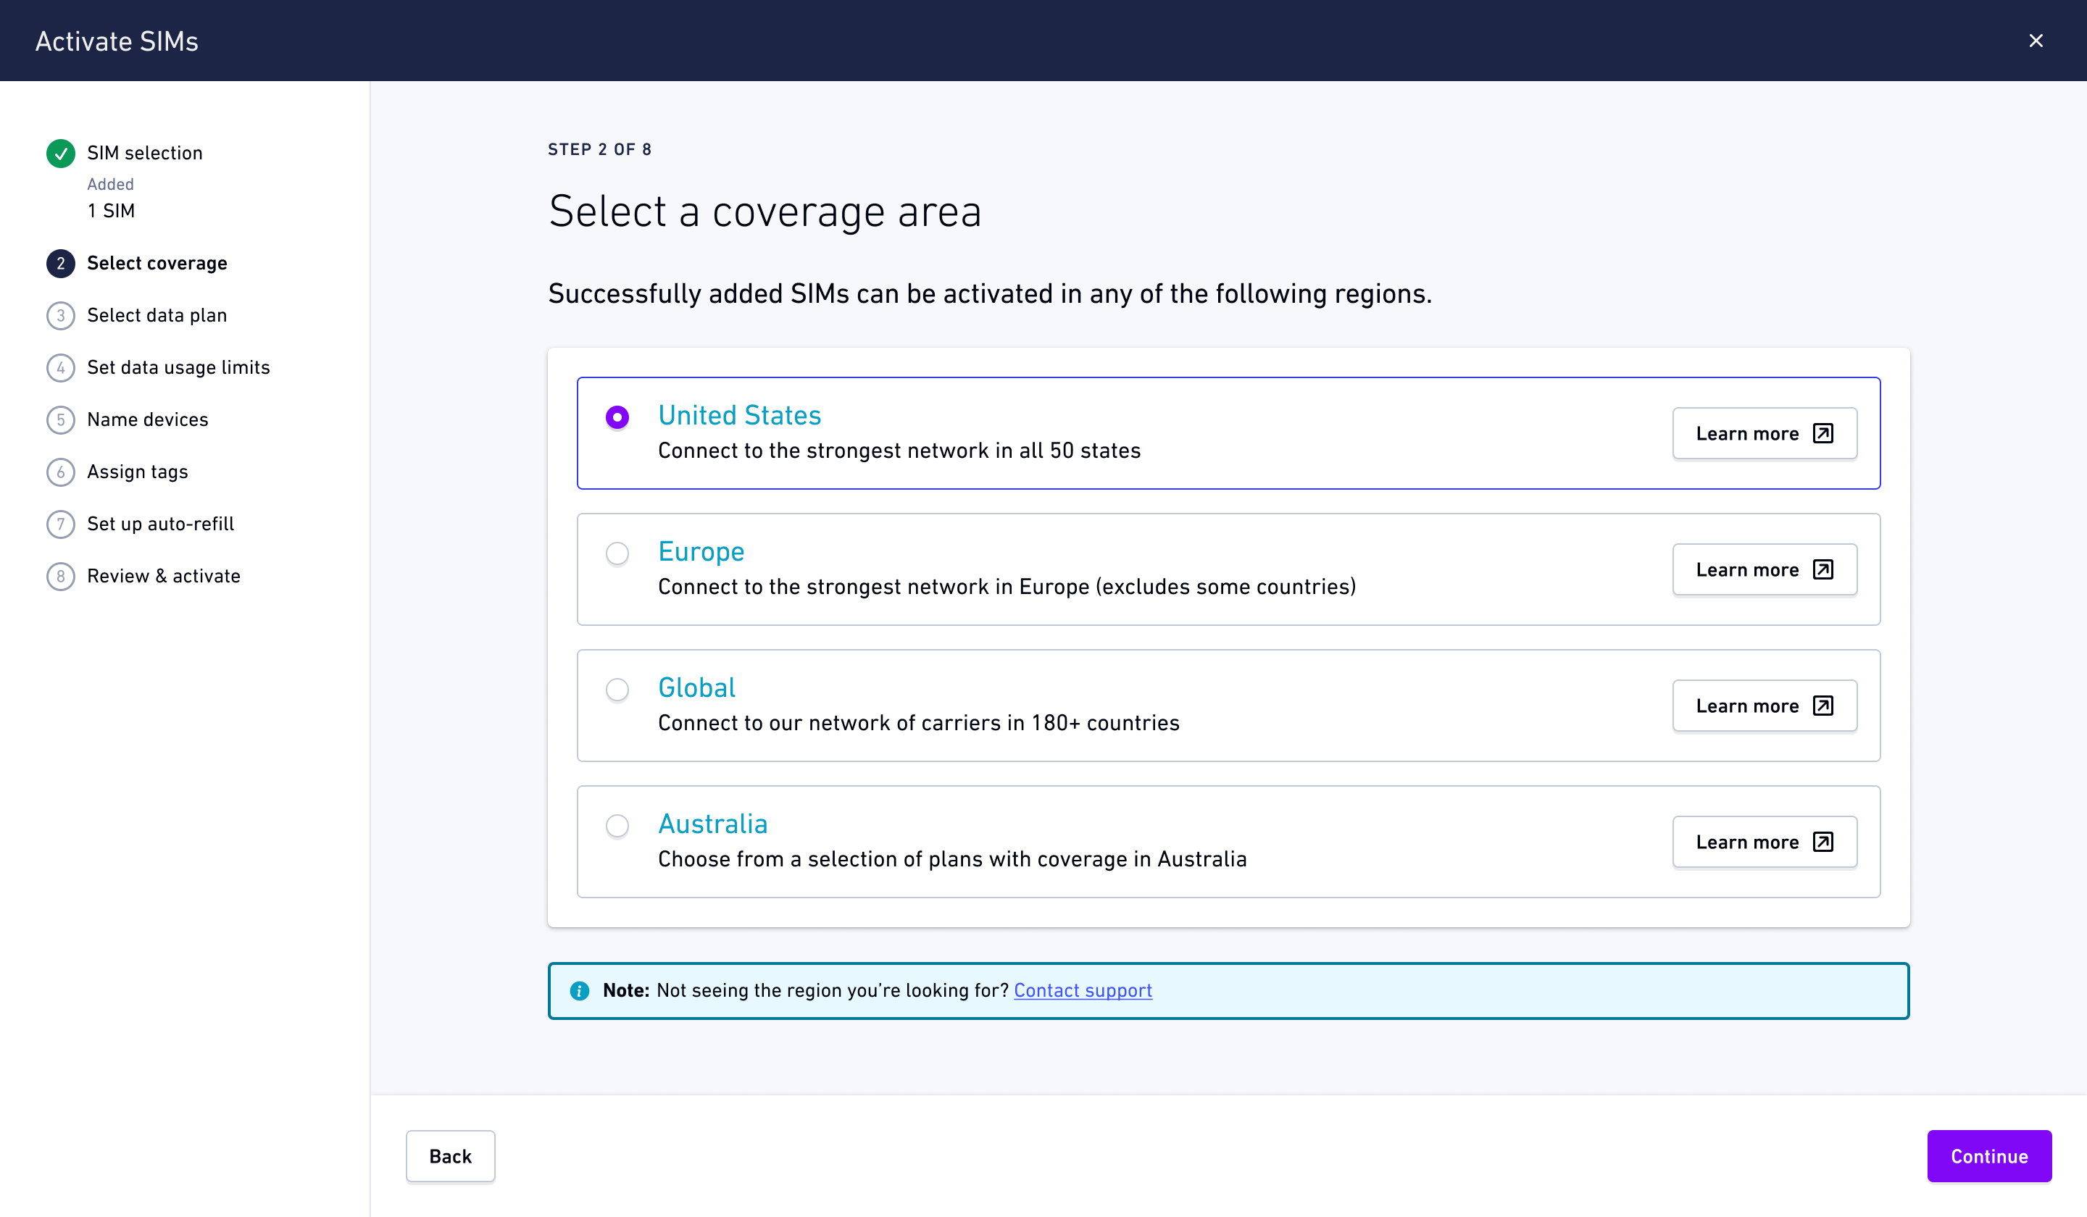This screenshot has width=2087, height=1217.
Task: Open the Assign tags step
Action: point(138,472)
